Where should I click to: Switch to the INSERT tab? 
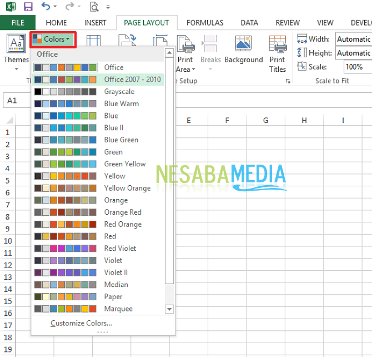click(95, 23)
